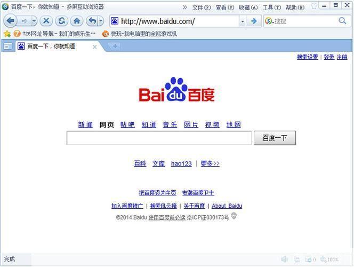Click the 更多>> link
This screenshot has width=354, height=267.
tap(210, 163)
